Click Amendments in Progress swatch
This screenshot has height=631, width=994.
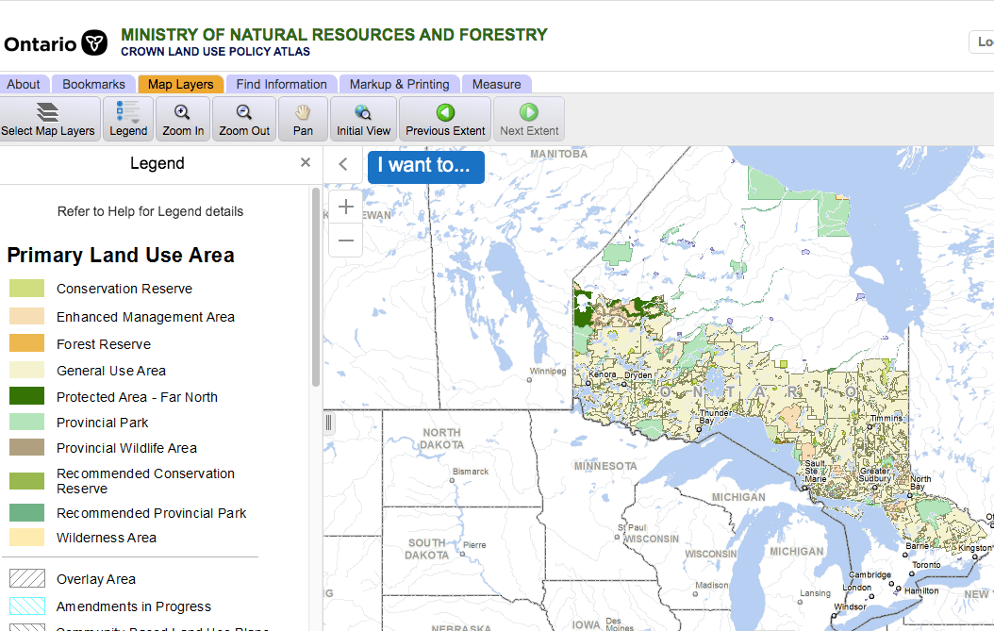27,606
